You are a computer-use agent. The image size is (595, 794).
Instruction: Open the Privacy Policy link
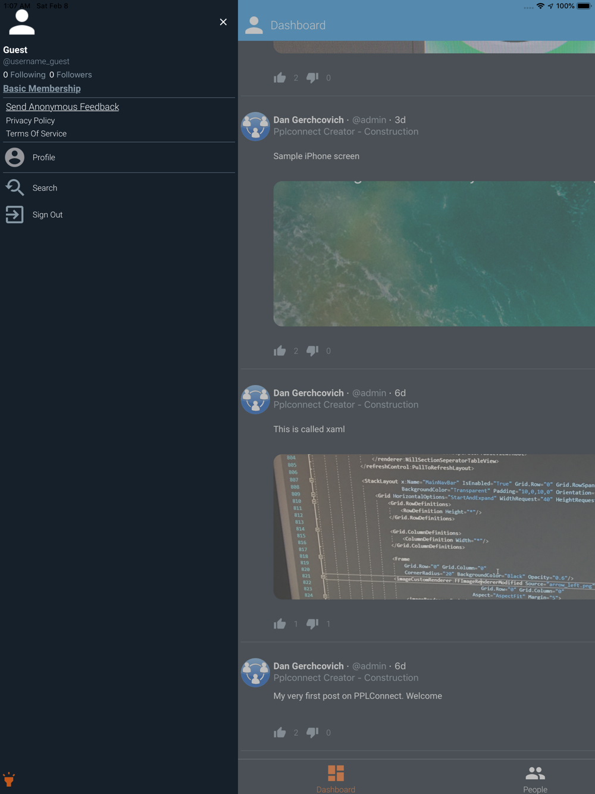pos(30,121)
